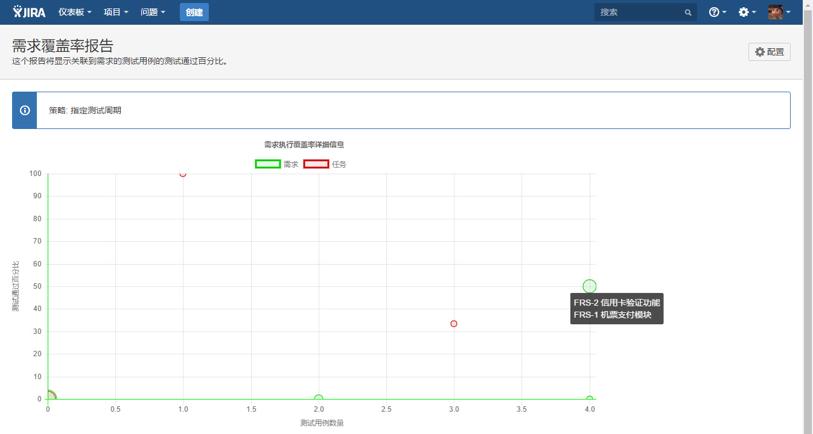Click the blue info icon beside 策略

[25, 110]
